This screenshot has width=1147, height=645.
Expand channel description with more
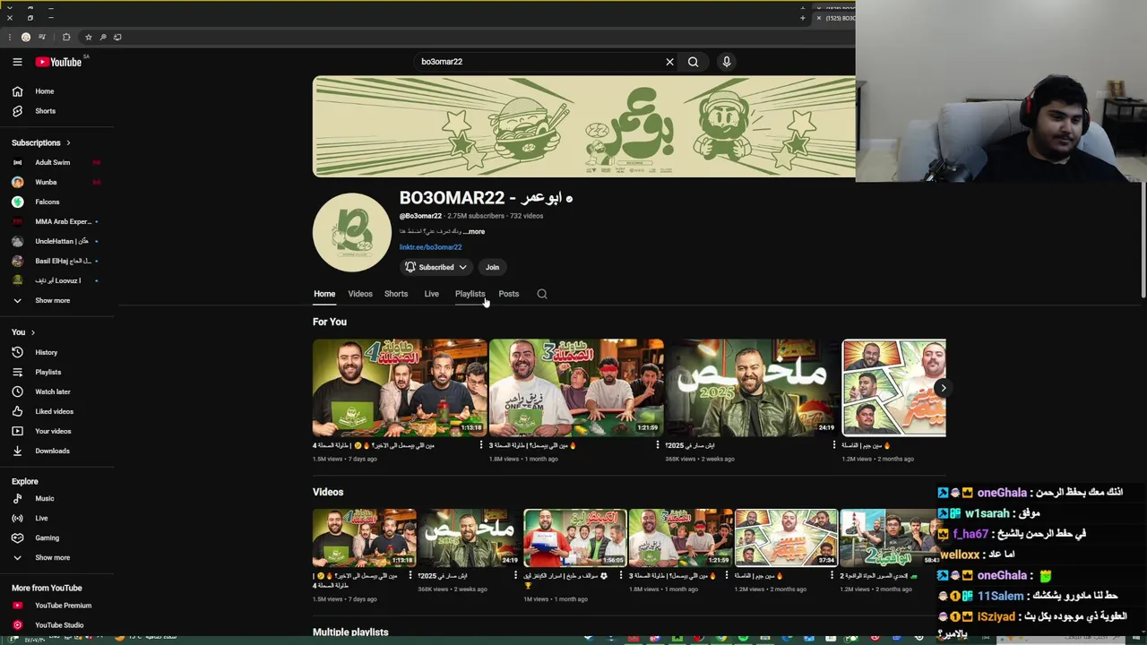(474, 231)
